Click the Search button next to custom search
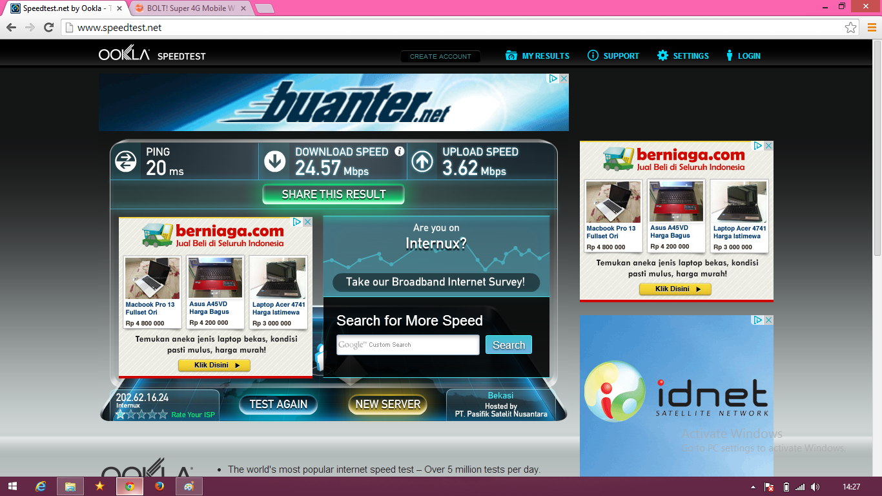 (x=509, y=345)
